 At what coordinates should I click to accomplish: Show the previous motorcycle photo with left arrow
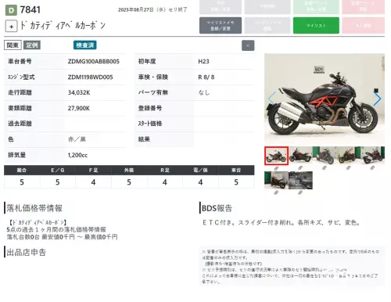(271, 99)
